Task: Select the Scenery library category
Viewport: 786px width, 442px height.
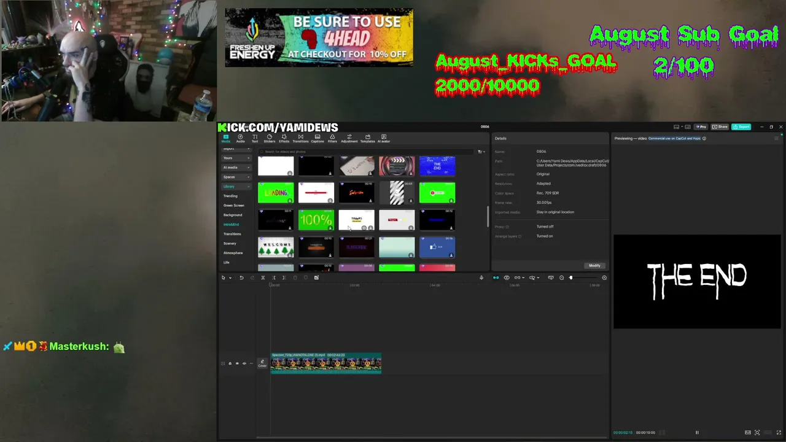Action: [x=230, y=244]
